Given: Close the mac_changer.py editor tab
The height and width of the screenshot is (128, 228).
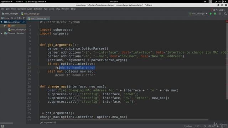Looking at the screenshot, I should (x=48, y=18).
